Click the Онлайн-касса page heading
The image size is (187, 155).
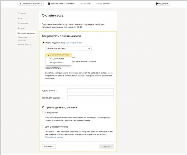pos(53,15)
